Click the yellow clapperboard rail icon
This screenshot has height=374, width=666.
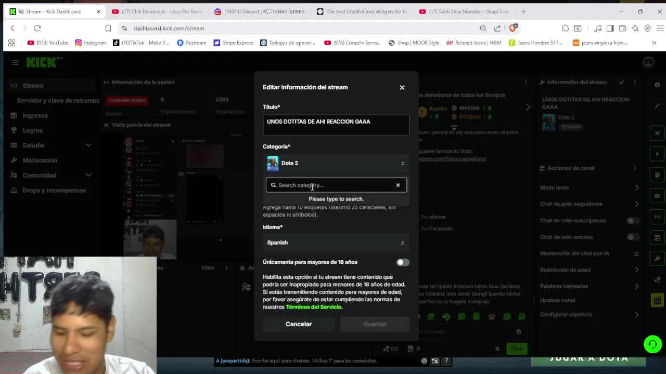pyautogui.click(x=657, y=300)
